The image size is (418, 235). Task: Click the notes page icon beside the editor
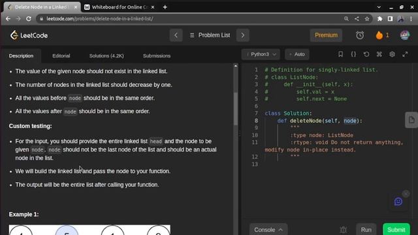411,120
